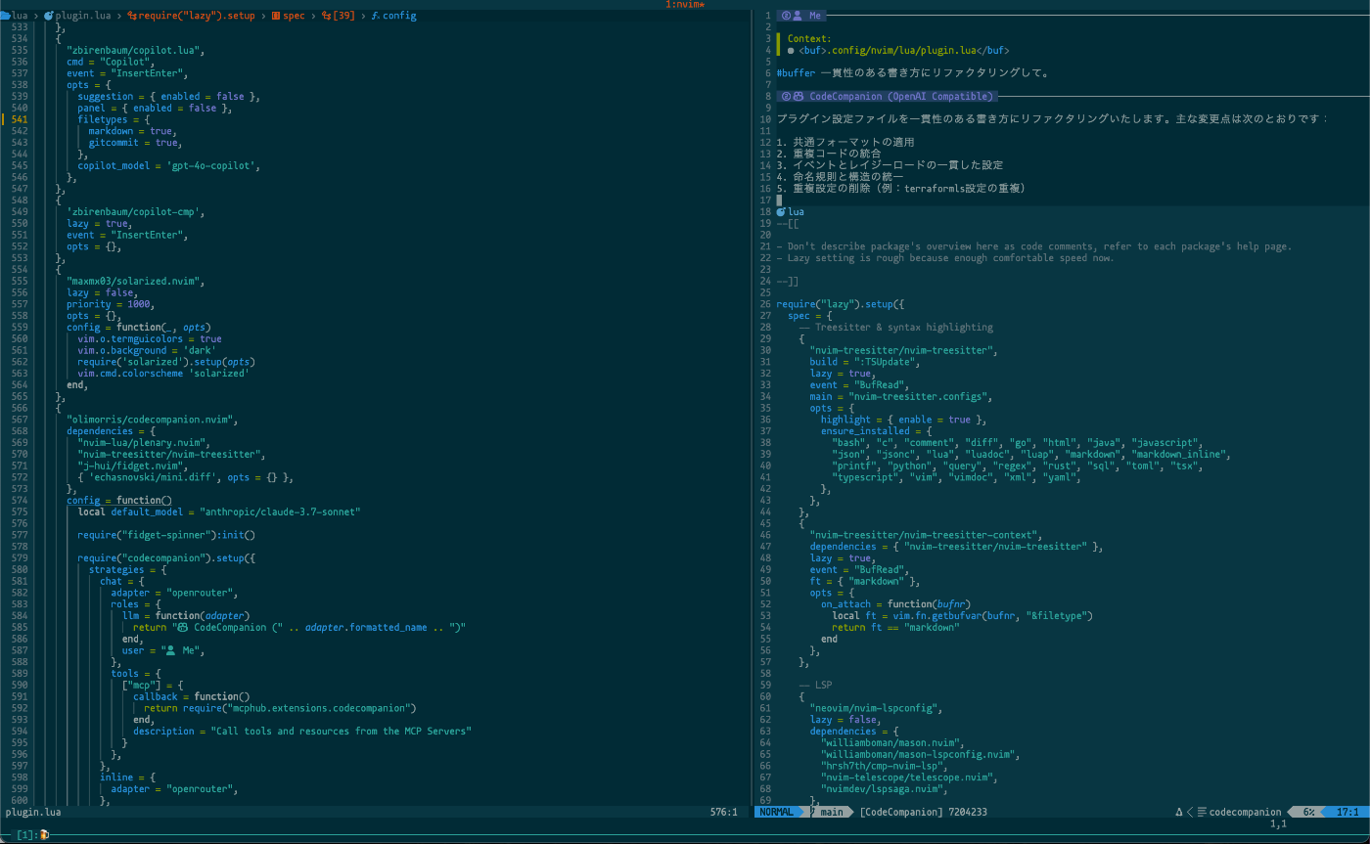Click "williamboman/mason.nvim" dependency

(x=891, y=742)
